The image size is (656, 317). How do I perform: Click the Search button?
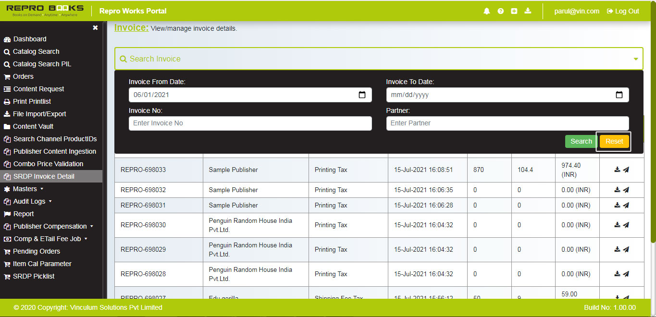point(581,141)
